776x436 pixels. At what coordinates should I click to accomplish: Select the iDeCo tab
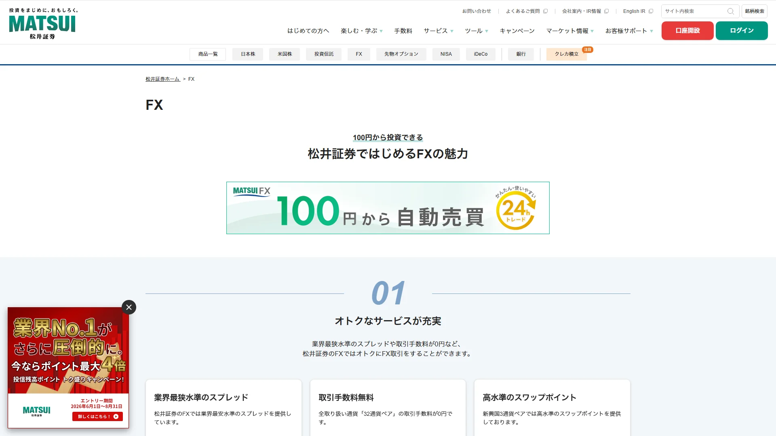481,54
